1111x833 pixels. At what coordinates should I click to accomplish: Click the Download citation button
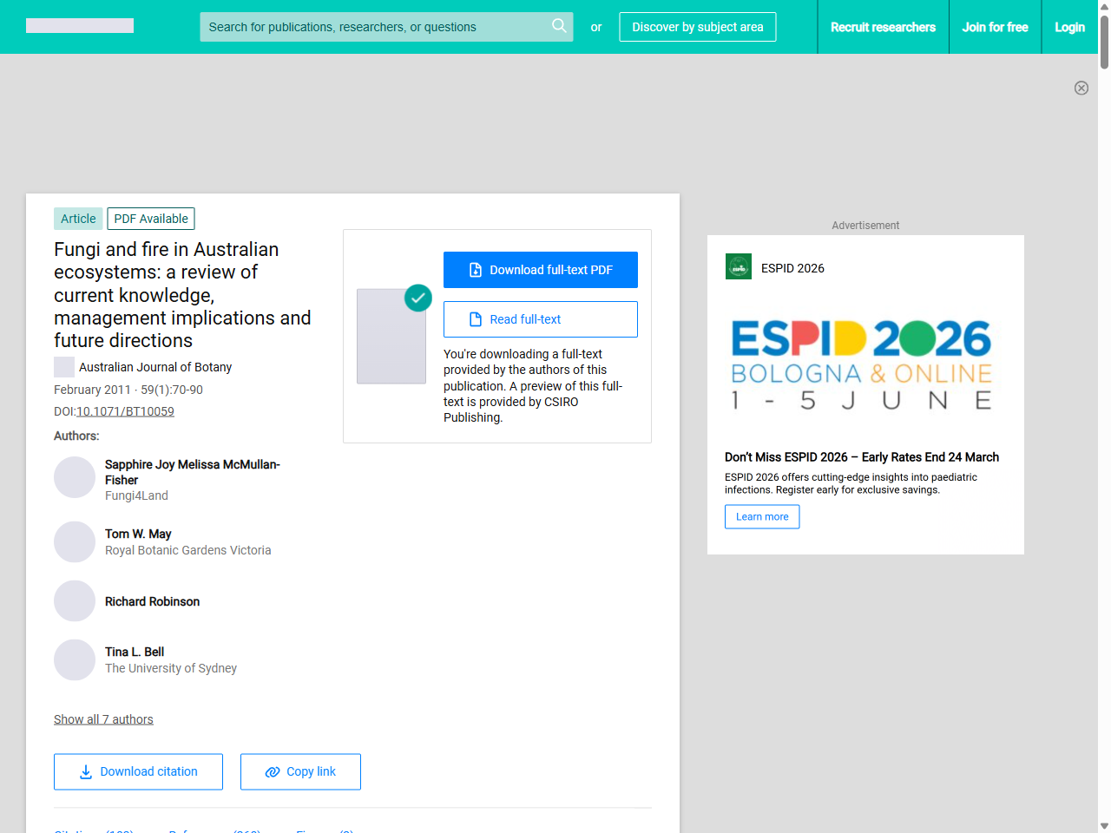[x=138, y=771]
